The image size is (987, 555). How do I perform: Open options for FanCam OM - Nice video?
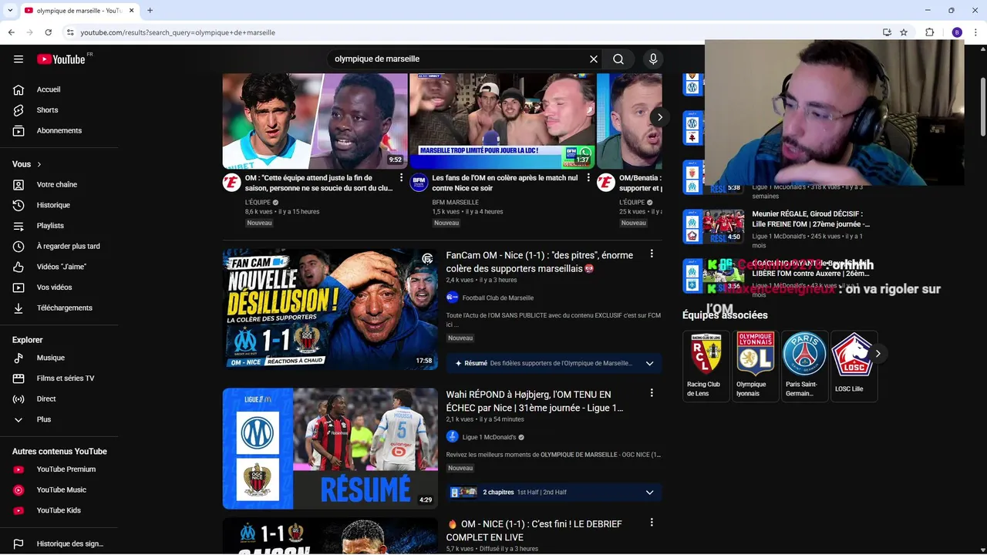pyautogui.click(x=652, y=254)
